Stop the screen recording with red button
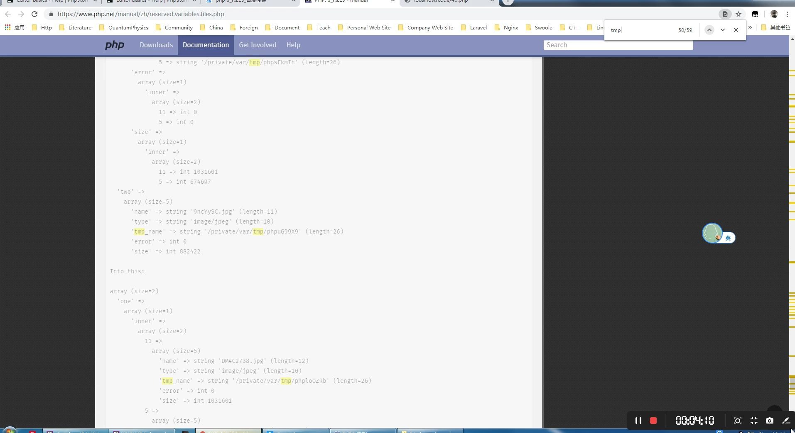The image size is (795, 433). pyautogui.click(x=653, y=421)
